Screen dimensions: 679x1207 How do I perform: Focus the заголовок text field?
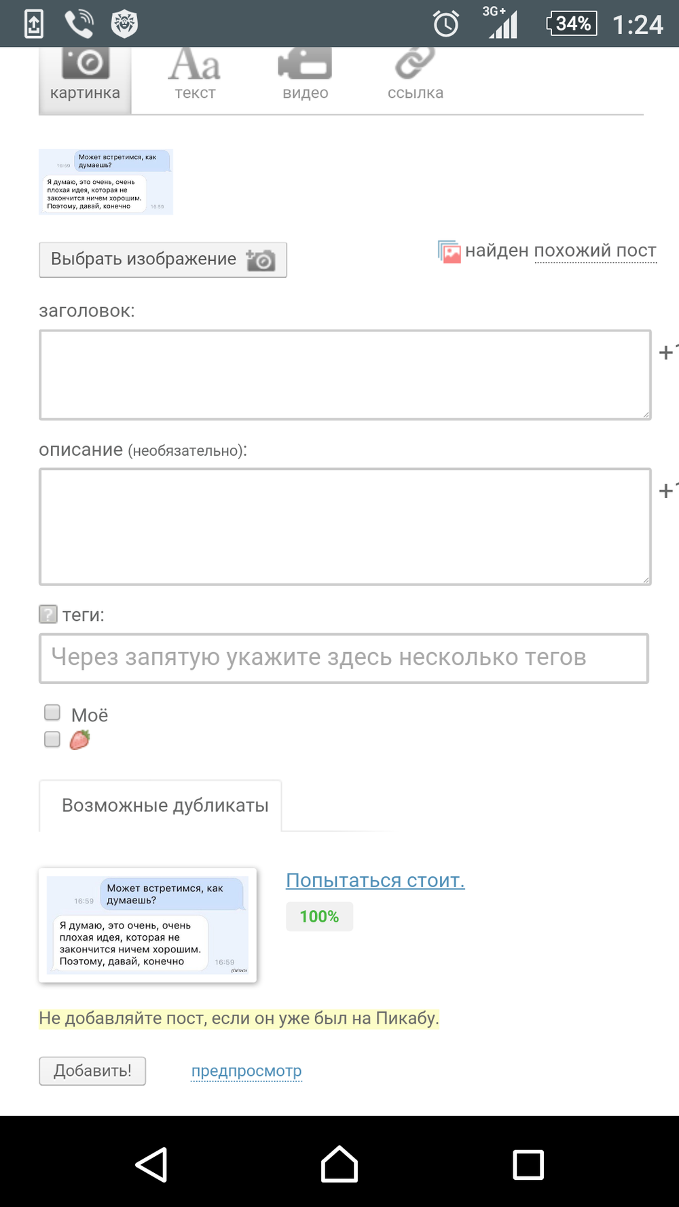click(x=345, y=375)
